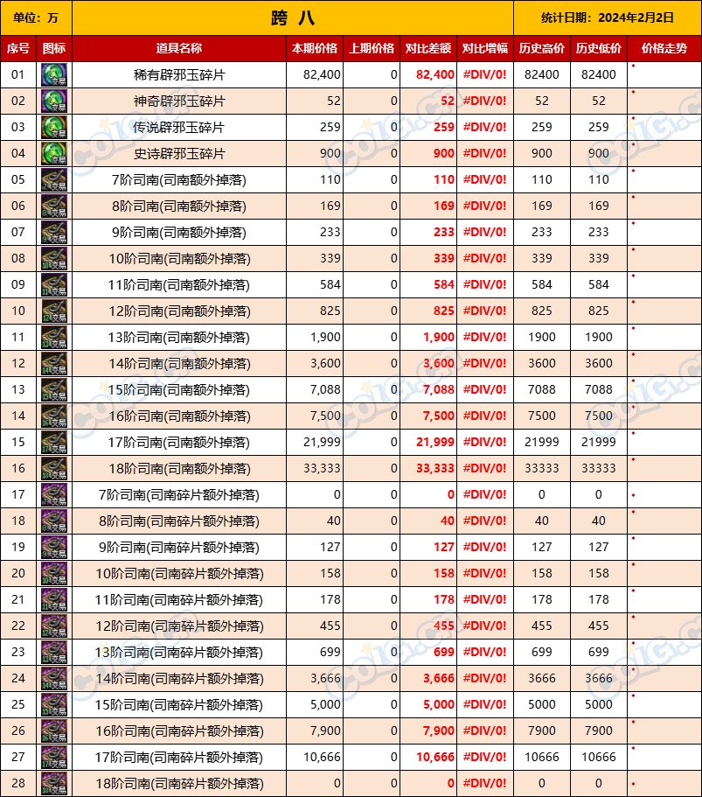The image size is (702, 797).
Task: Pick icon of 18阶司南(司南碎片额外掉落)
Action: (54, 784)
